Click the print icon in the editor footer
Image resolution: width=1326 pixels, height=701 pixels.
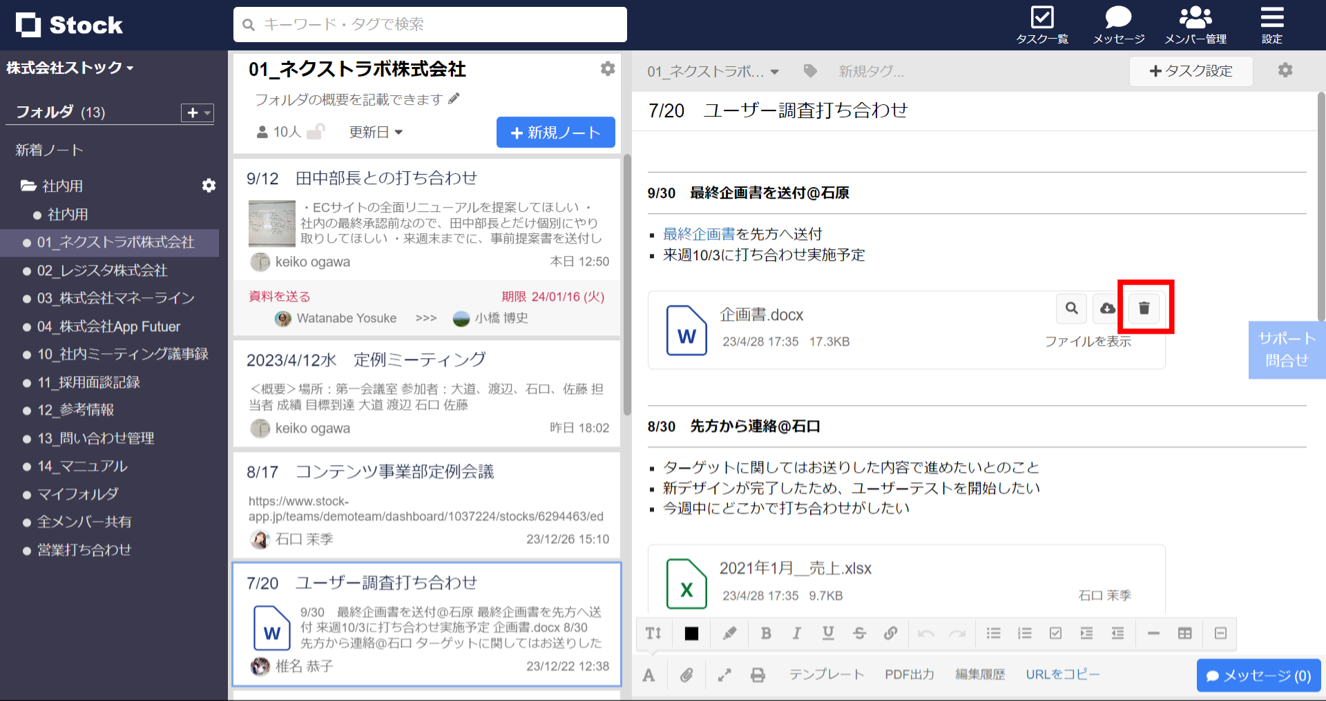(x=758, y=675)
